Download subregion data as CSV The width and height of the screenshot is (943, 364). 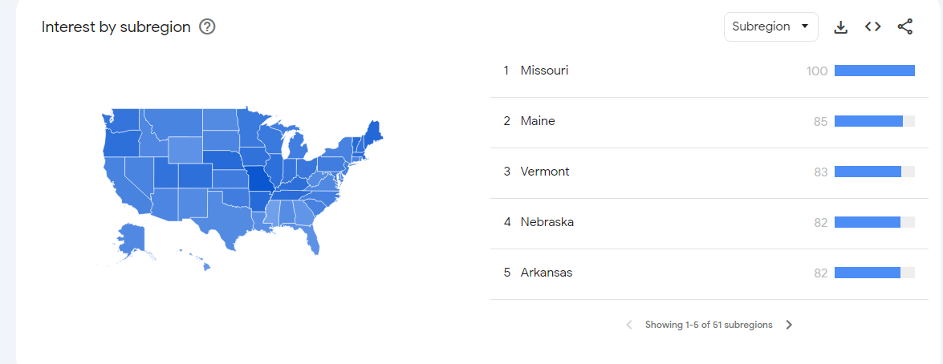841,27
